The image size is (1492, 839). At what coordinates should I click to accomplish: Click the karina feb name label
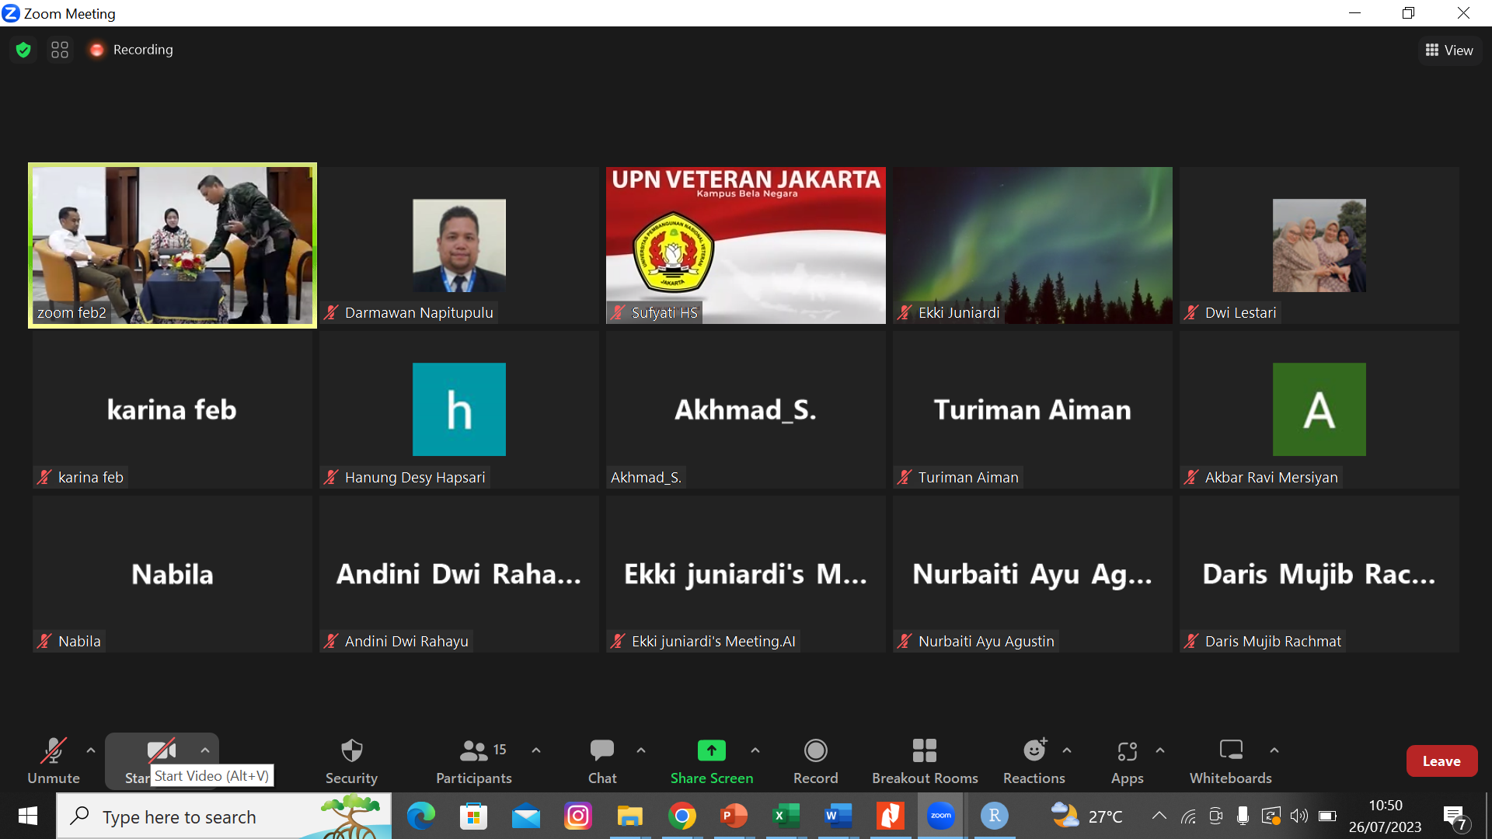91,477
